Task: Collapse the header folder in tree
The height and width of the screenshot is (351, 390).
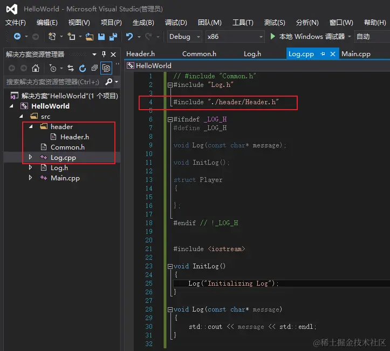Action: tap(31, 127)
